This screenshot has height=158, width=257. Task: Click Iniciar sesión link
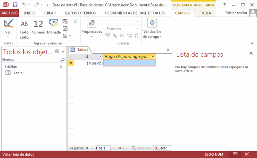pyautogui.click(x=236, y=13)
